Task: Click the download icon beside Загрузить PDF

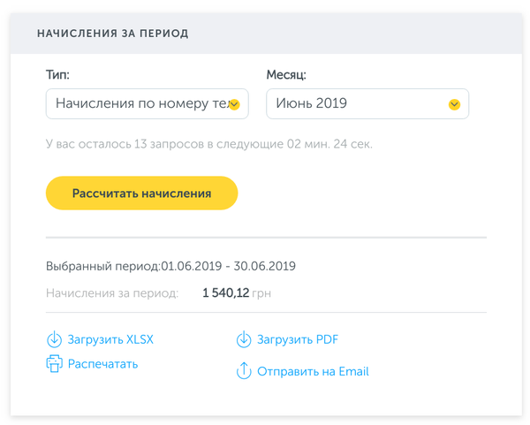Action: coord(244,339)
